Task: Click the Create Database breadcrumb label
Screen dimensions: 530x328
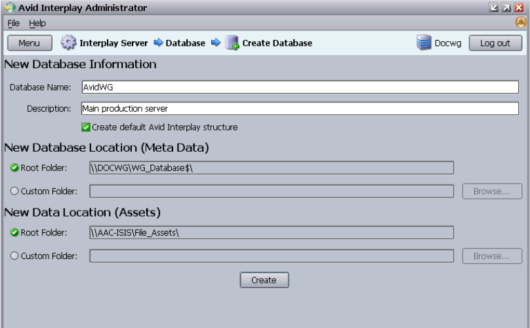Action: tap(277, 43)
